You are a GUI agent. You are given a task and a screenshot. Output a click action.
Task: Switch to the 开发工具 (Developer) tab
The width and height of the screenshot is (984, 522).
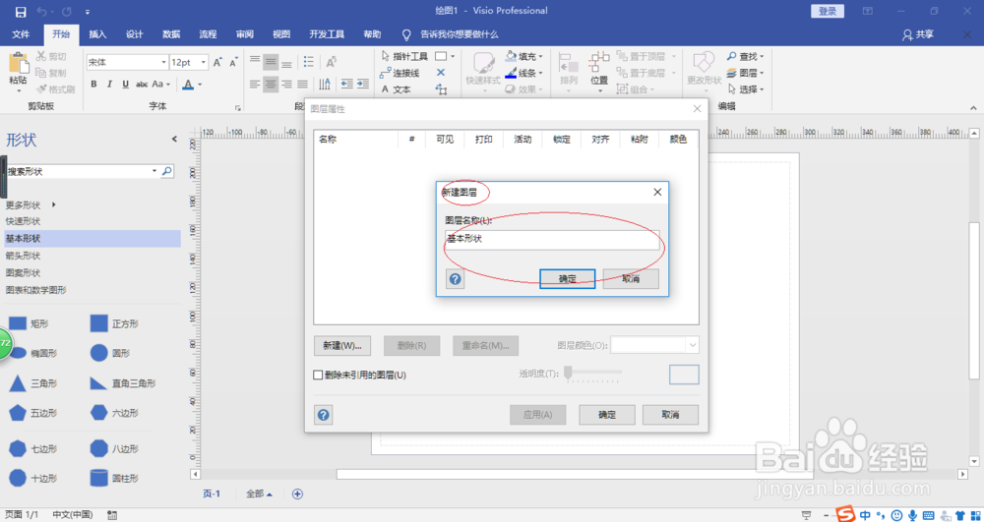tap(327, 33)
